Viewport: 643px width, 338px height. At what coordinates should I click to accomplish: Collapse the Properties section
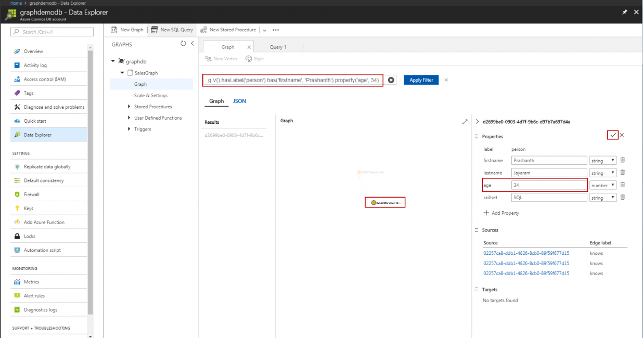tap(477, 136)
